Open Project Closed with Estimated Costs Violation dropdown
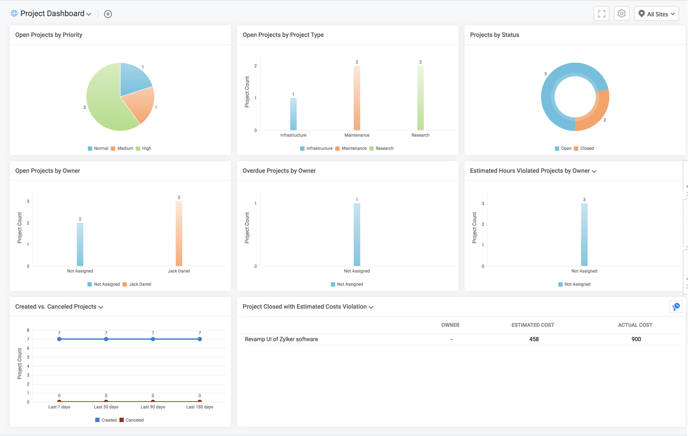The width and height of the screenshot is (689, 436). (x=371, y=307)
